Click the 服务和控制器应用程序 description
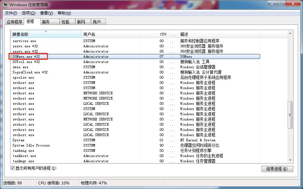Screen dimensions: 303x189 click(200, 41)
